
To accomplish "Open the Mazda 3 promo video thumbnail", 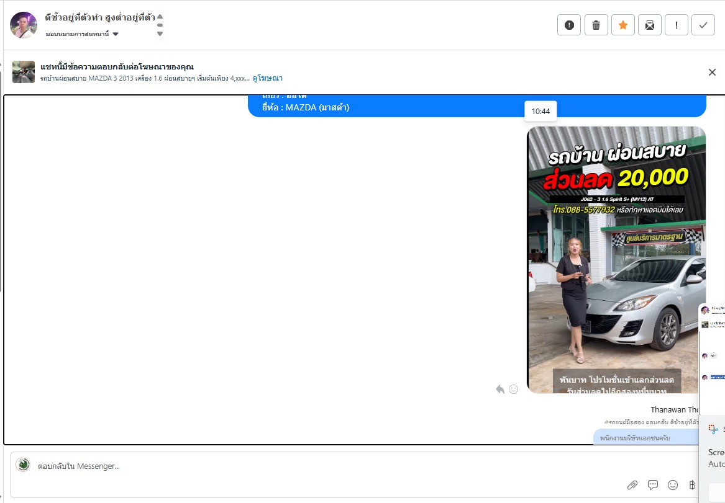I will [616, 260].
